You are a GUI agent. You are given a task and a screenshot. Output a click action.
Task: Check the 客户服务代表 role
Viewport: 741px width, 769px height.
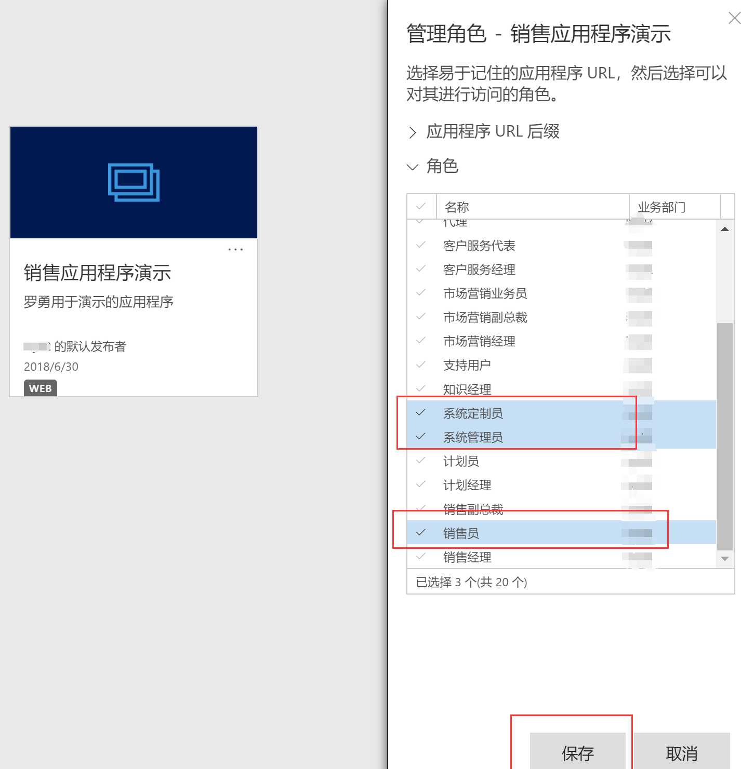click(421, 245)
